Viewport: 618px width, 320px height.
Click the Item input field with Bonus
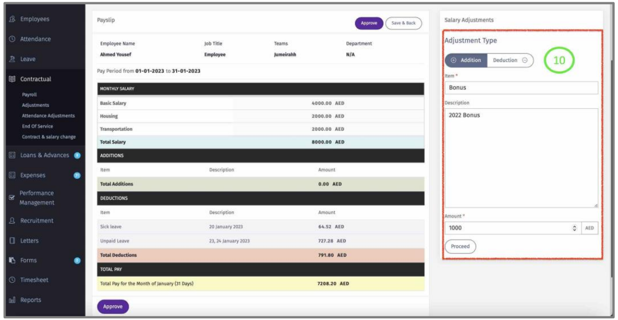521,88
